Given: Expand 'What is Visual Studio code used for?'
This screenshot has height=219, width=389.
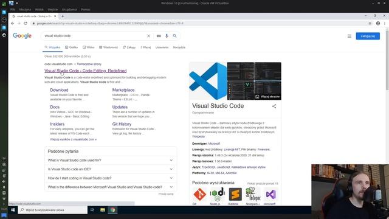Looking at the screenshot, I should tap(111, 161).
